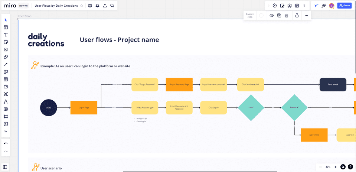This screenshot has height=172, width=356.
Task: Click the New UI badge
Action: click(x=23, y=6)
